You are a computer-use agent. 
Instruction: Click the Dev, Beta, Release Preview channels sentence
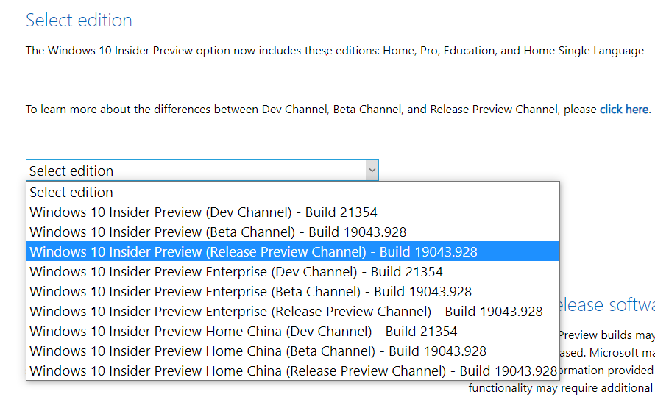pos(313,110)
